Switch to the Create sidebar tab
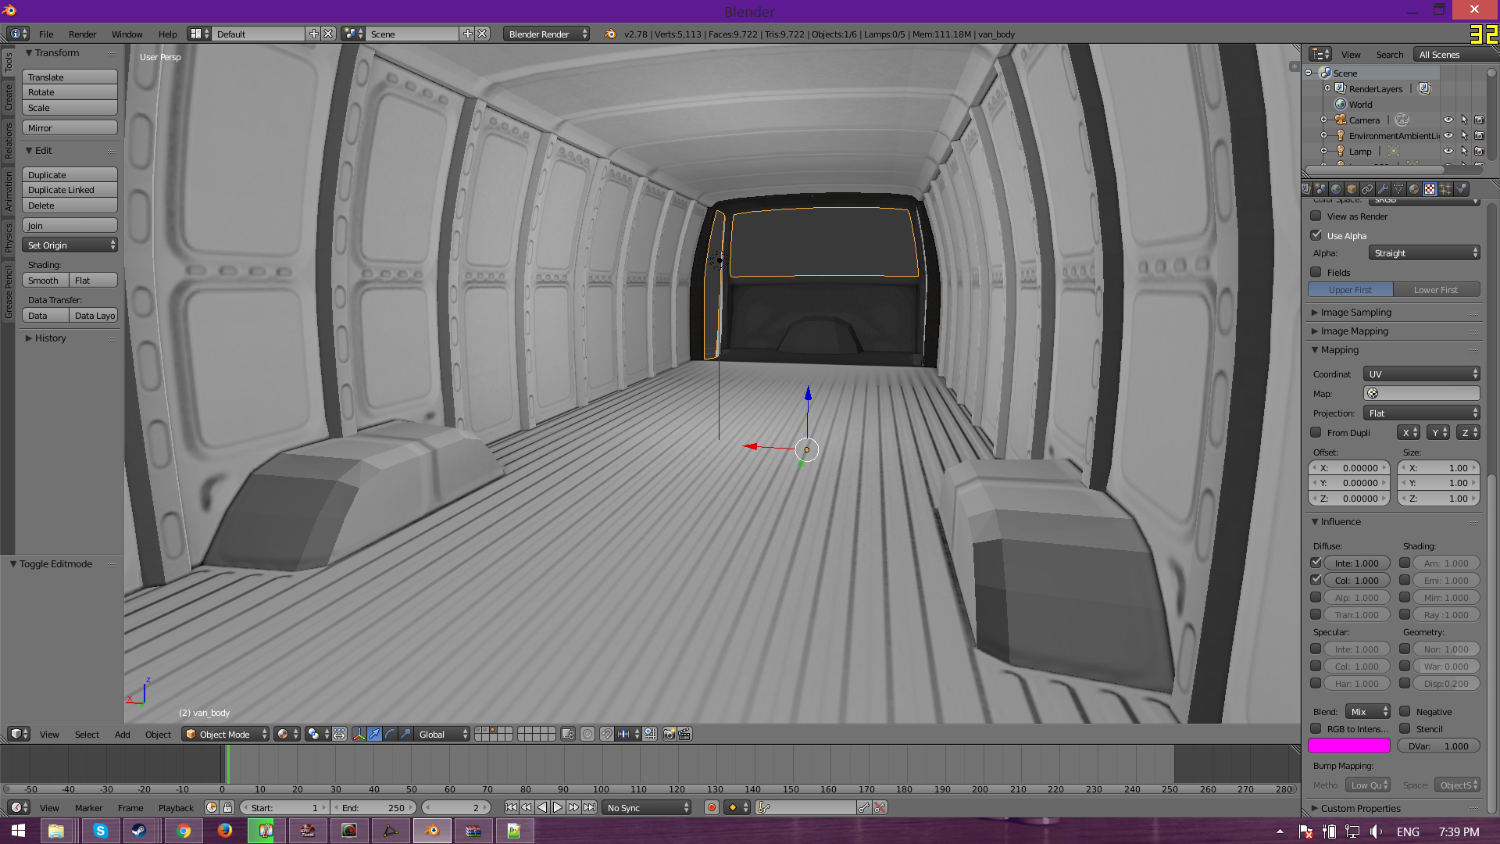Screen dimensions: 1500x844 [x=9, y=98]
